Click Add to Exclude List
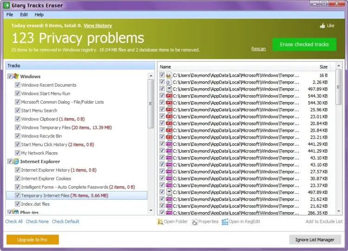The width and height of the screenshot is (348, 251). tap(324, 221)
